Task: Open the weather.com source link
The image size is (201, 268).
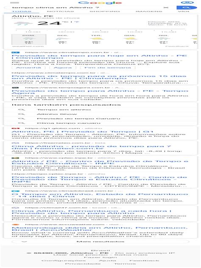Action: 28,46
